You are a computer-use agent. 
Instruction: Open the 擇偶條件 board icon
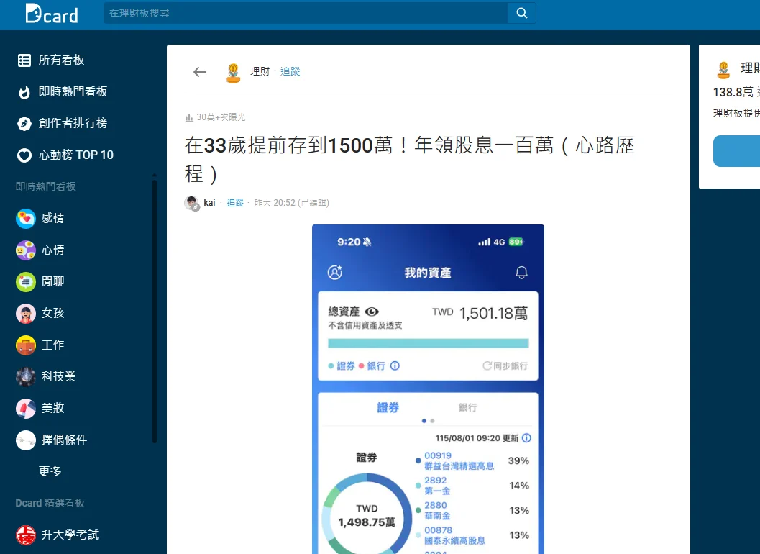(26, 440)
